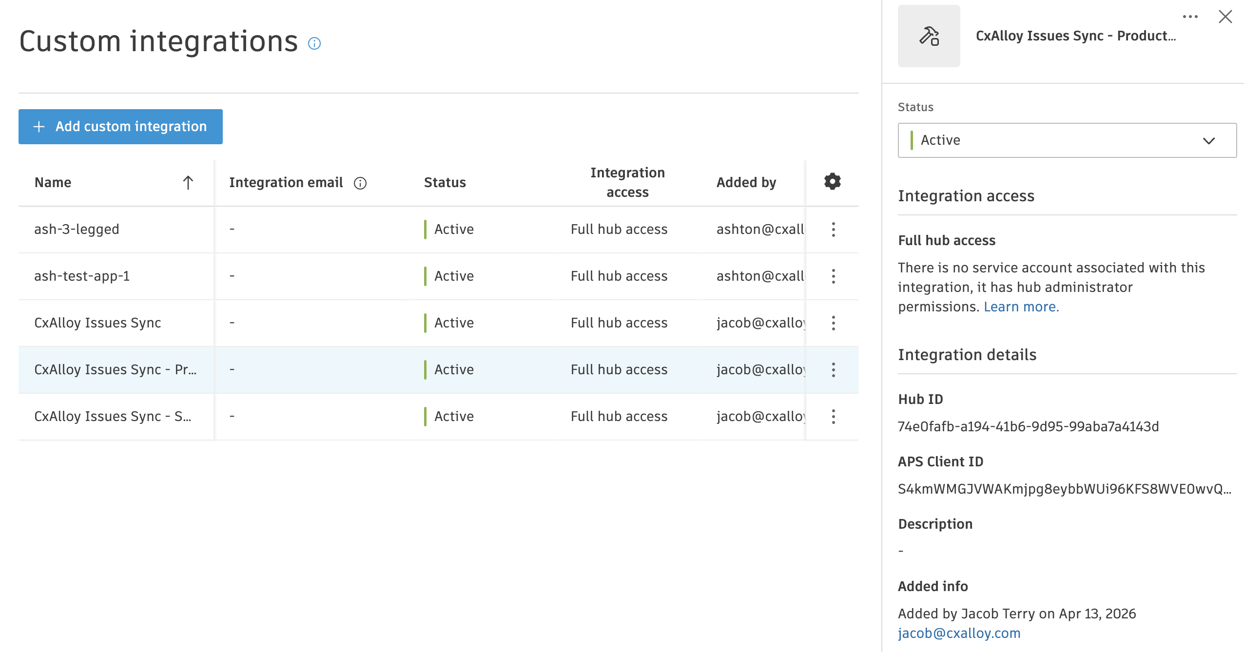Sort by Name column arrow

(188, 183)
